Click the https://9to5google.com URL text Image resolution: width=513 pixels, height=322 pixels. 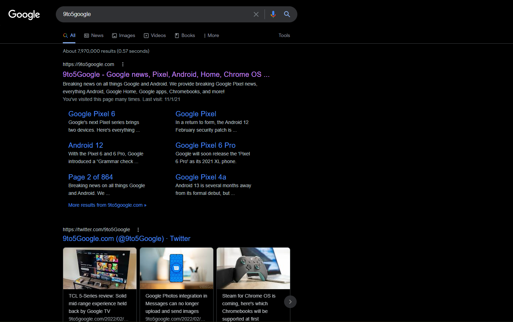coord(89,64)
